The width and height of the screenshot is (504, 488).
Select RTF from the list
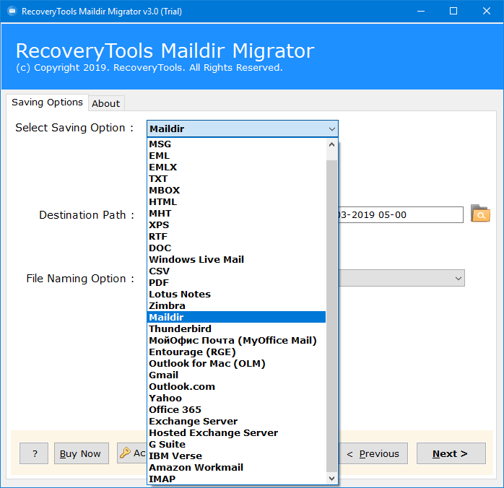pos(237,237)
